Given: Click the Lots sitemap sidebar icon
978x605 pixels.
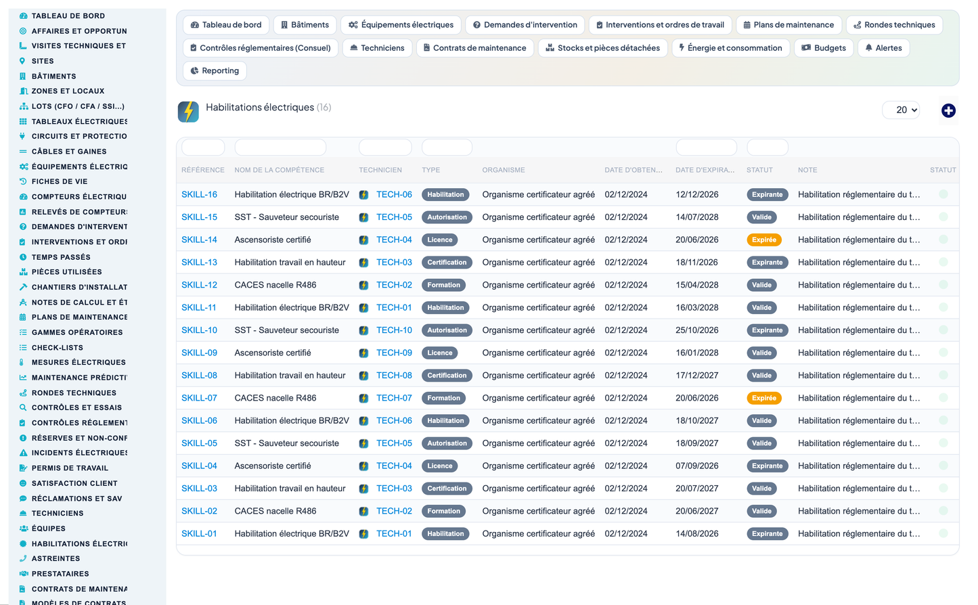Looking at the screenshot, I should 23,106.
